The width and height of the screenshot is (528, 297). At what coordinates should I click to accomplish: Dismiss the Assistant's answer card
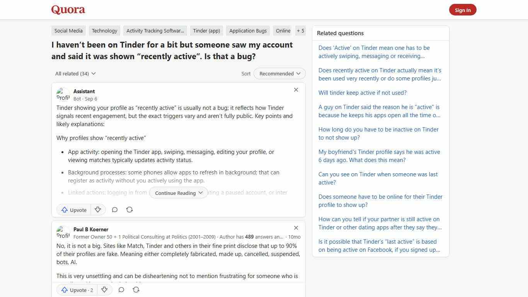296,90
